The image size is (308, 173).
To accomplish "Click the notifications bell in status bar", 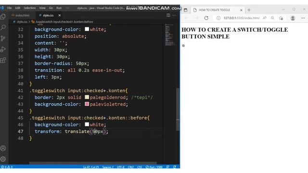I will (x=175, y=167).
